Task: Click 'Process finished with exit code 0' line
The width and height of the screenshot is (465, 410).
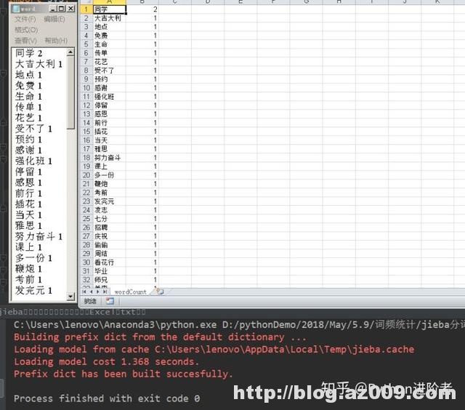Action: pos(107,398)
